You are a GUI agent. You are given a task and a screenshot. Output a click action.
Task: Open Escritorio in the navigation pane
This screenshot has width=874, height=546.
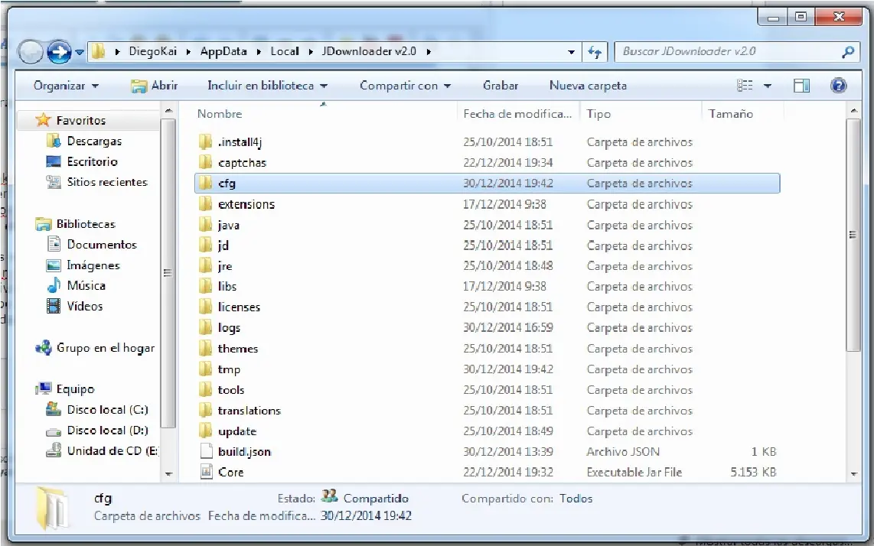tap(92, 161)
